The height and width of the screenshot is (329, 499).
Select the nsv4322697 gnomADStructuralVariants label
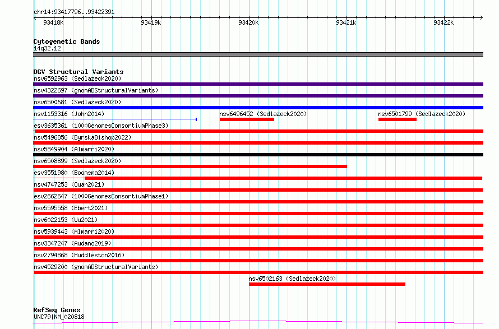[x=96, y=90]
